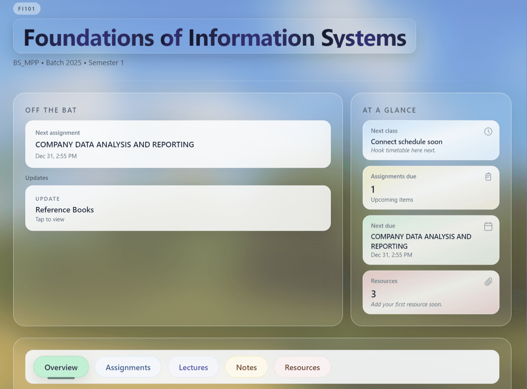Select the FI101 course code badge
Image resolution: width=527 pixels, height=389 pixels.
[26, 8]
